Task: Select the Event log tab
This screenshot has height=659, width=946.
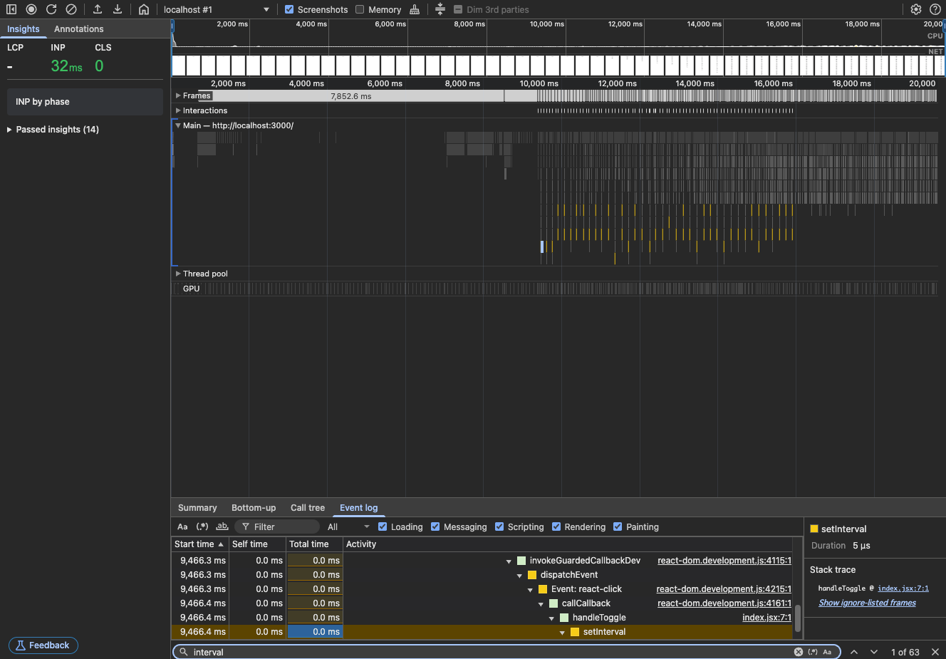Action: (x=359, y=508)
